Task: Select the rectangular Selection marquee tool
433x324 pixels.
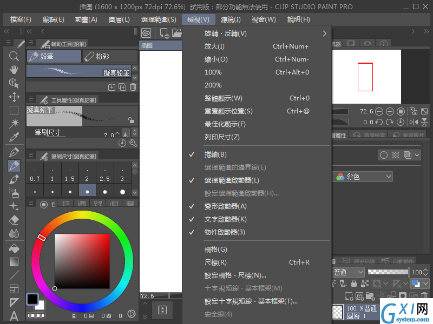Action: [x=14, y=110]
